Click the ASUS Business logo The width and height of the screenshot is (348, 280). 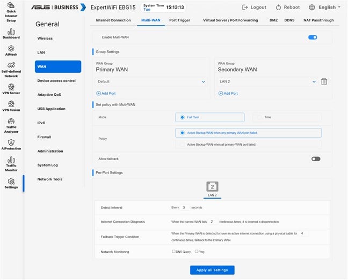[x=59, y=7]
